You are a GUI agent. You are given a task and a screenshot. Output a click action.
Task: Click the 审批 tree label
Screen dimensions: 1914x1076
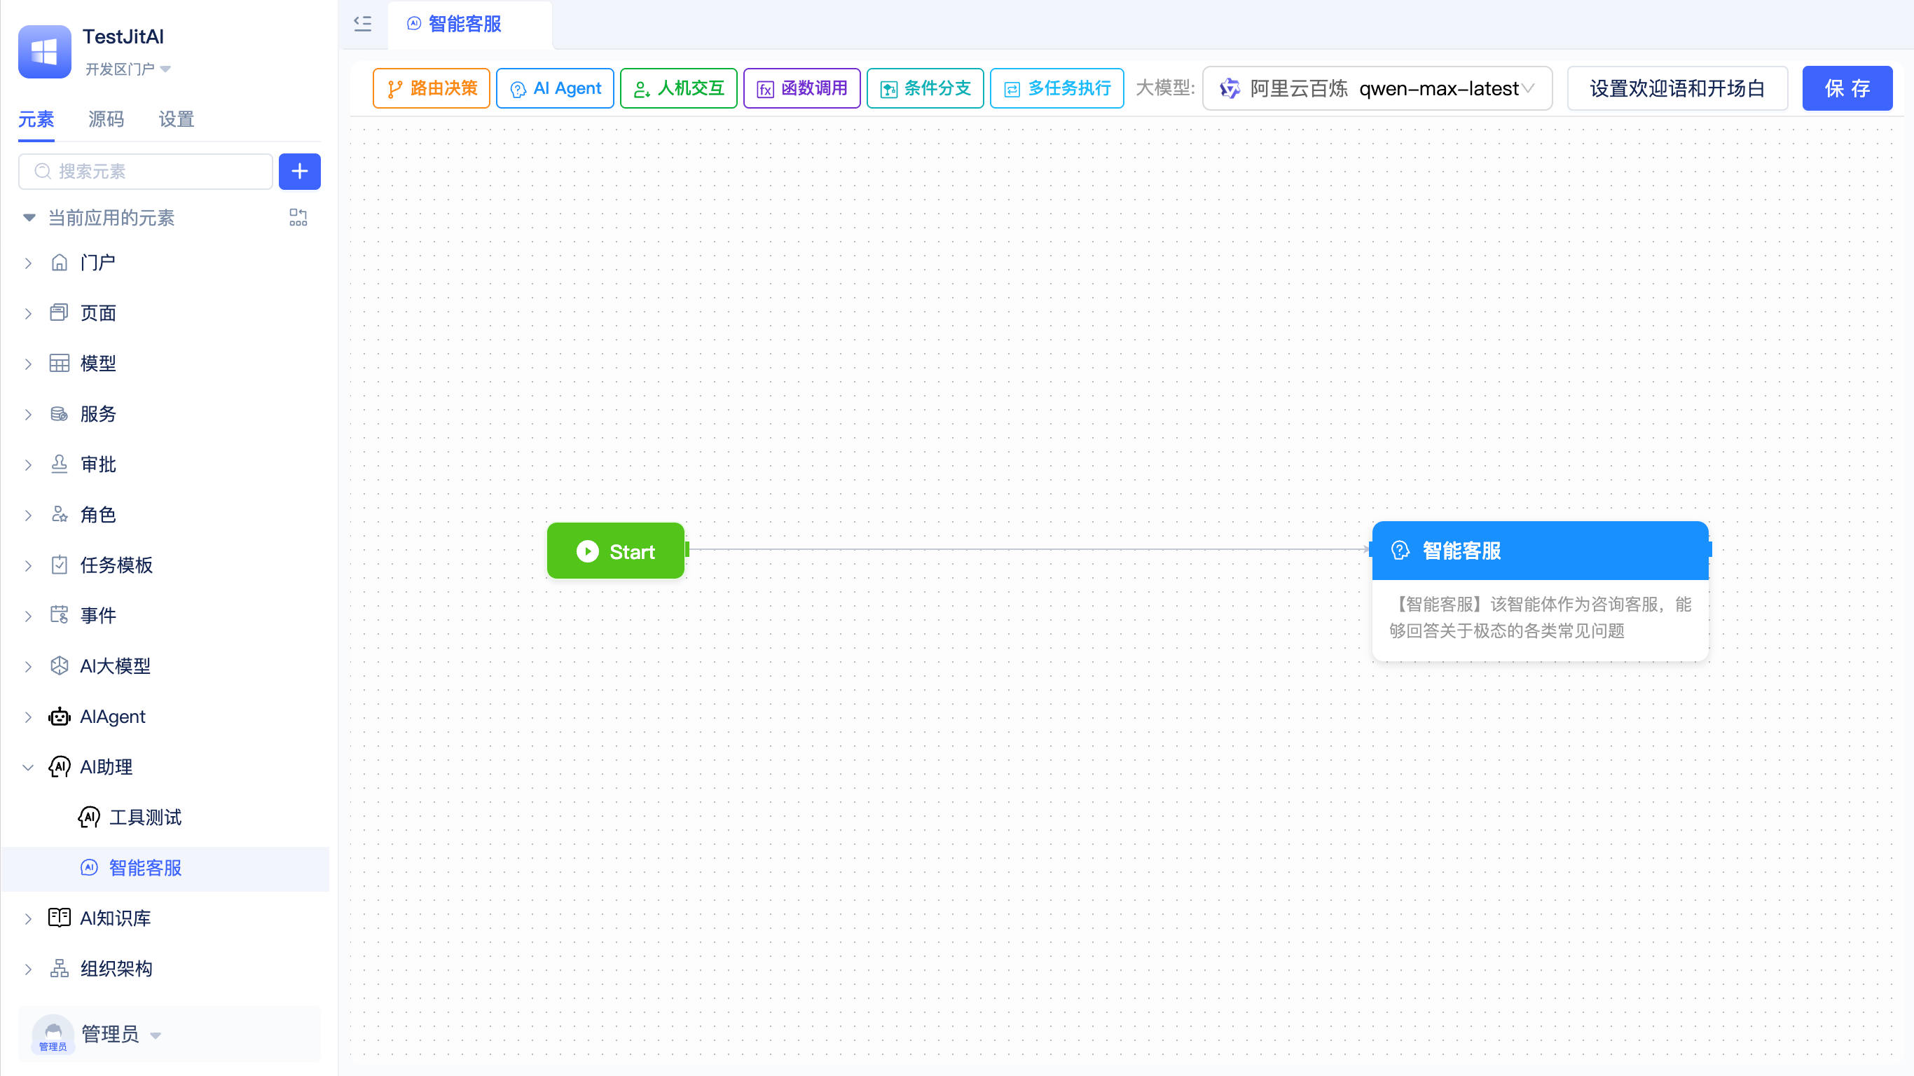[98, 464]
